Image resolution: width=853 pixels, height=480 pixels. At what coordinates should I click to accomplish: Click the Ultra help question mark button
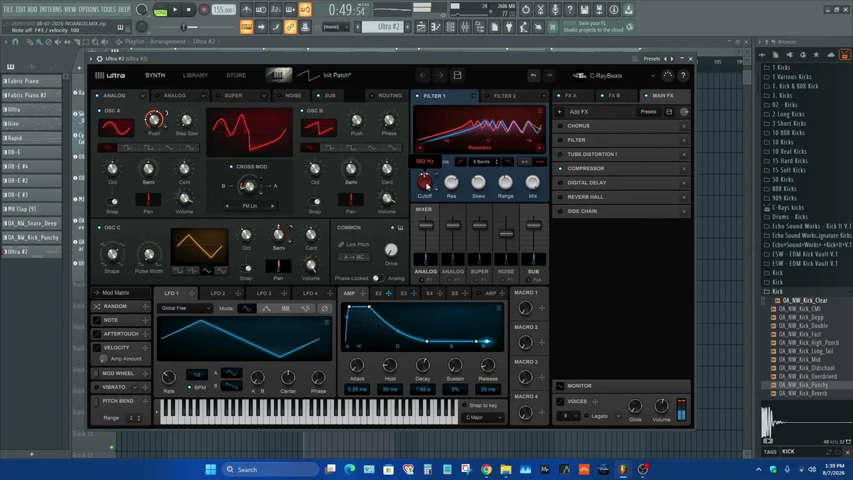tap(683, 75)
